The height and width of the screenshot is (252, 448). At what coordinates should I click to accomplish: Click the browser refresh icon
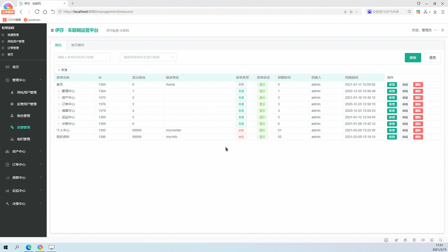coord(37,12)
